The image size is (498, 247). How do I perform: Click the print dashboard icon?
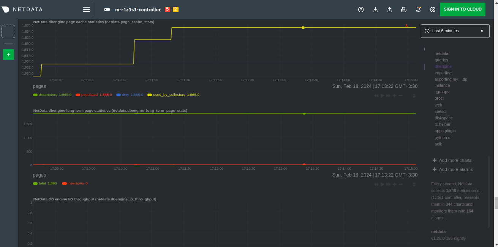coord(404,9)
